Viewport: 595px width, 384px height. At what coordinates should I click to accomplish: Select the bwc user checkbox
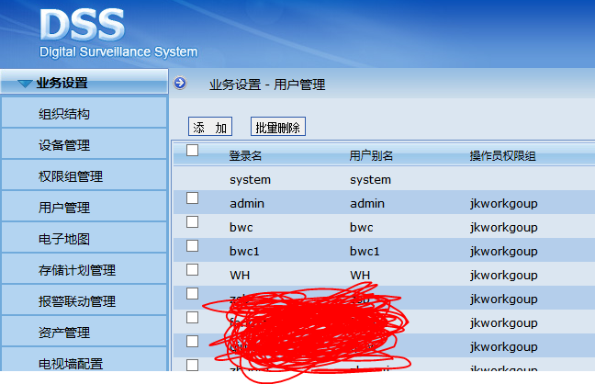pos(192,222)
